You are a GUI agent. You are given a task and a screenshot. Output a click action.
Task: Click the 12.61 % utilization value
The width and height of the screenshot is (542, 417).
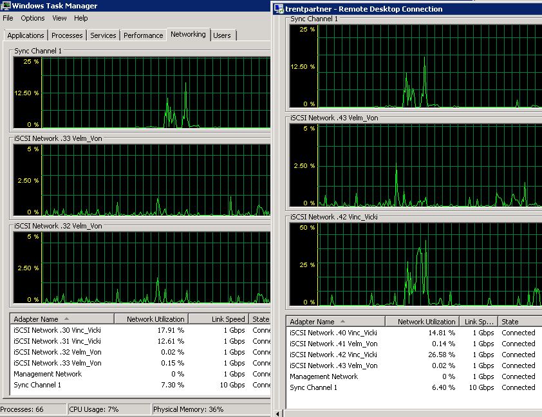171,341
